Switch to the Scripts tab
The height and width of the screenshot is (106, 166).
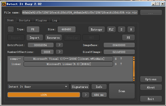[25, 20]
